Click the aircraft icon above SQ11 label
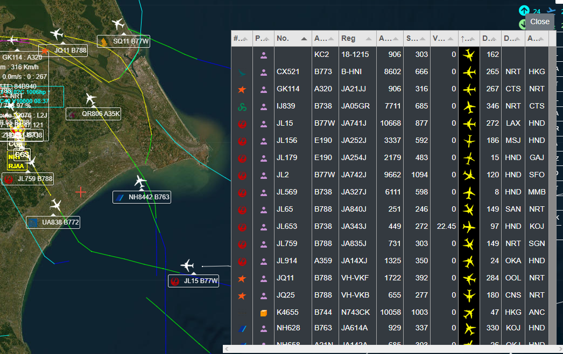Viewport: 563px width, 354px height. point(118,24)
